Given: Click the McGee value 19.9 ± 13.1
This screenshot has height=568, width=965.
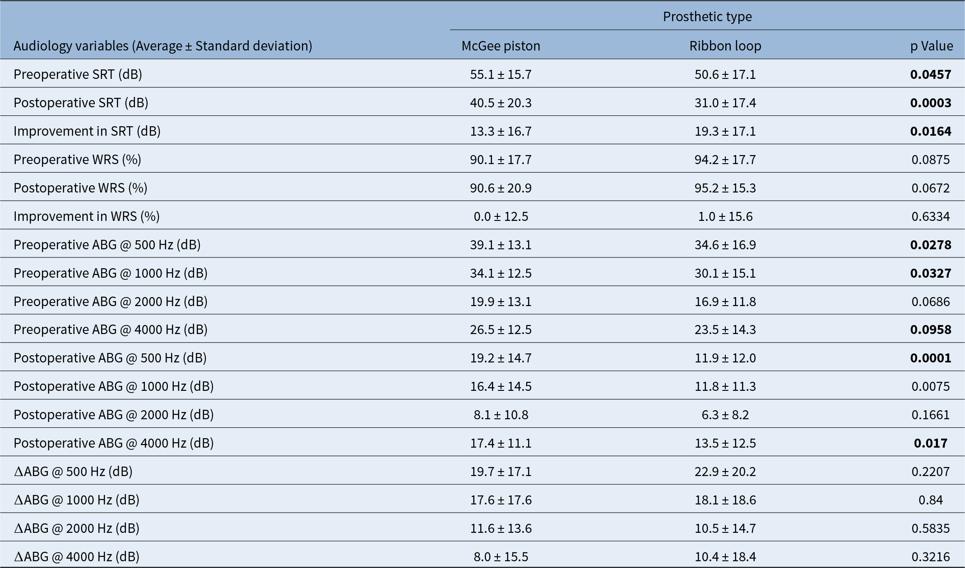Looking at the screenshot, I should click(501, 302).
